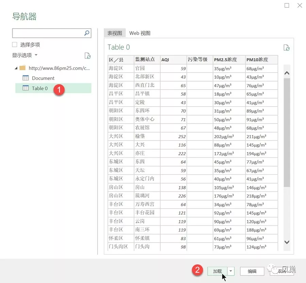Click the 定陵 station cell
Viewport: 306px width, 283px height.
147,102
